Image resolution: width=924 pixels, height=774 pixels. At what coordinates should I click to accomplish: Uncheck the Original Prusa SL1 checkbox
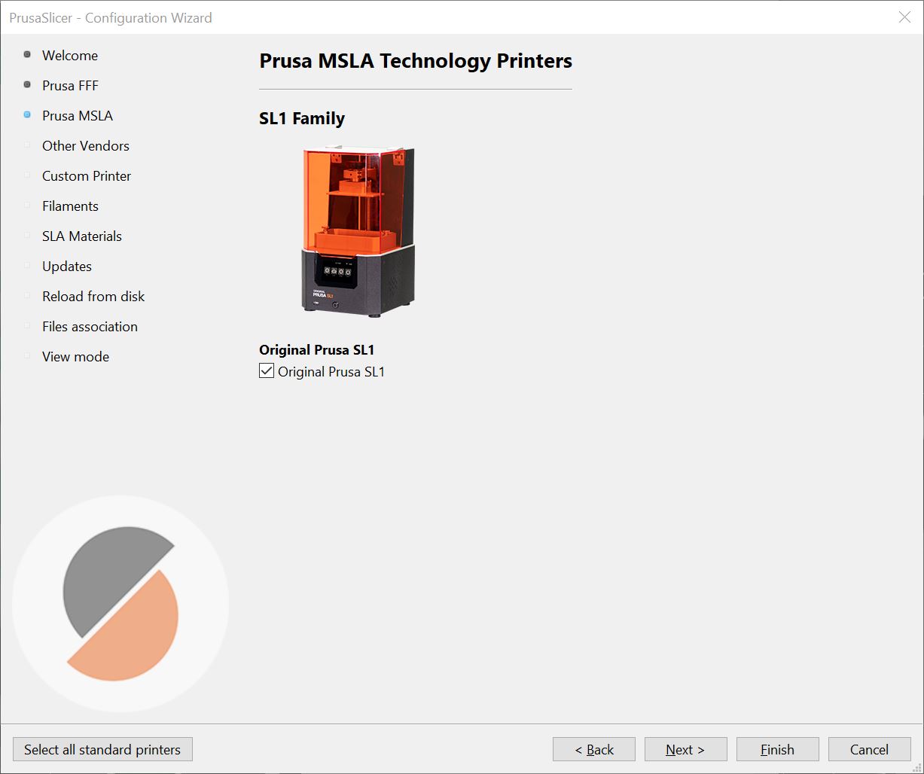[267, 371]
